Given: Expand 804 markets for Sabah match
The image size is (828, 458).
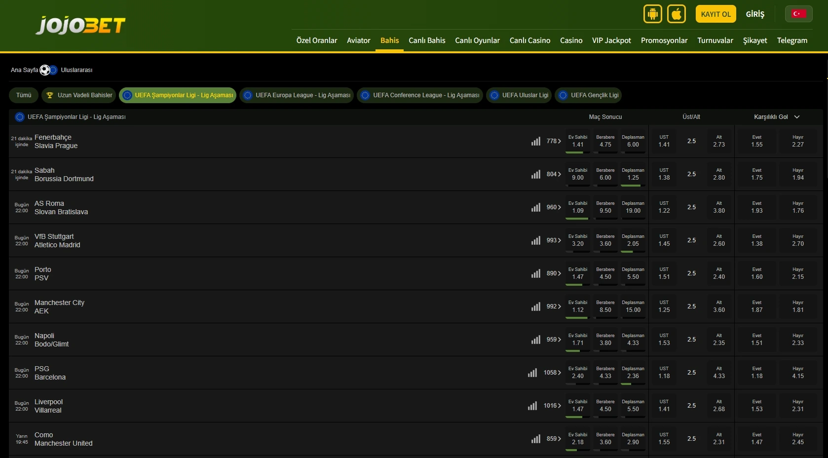Looking at the screenshot, I should pyautogui.click(x=554, y=174).
